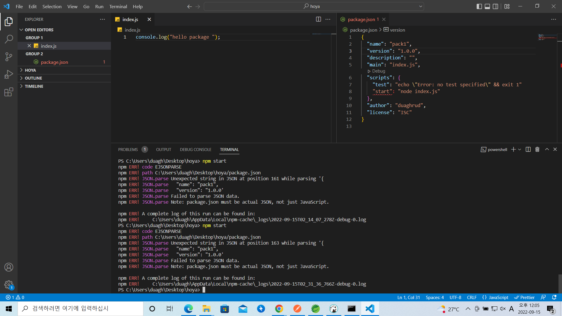The width and height of the screenshot is (562, 316).
Task: Split the terminal panel
Action: point(528,150)
